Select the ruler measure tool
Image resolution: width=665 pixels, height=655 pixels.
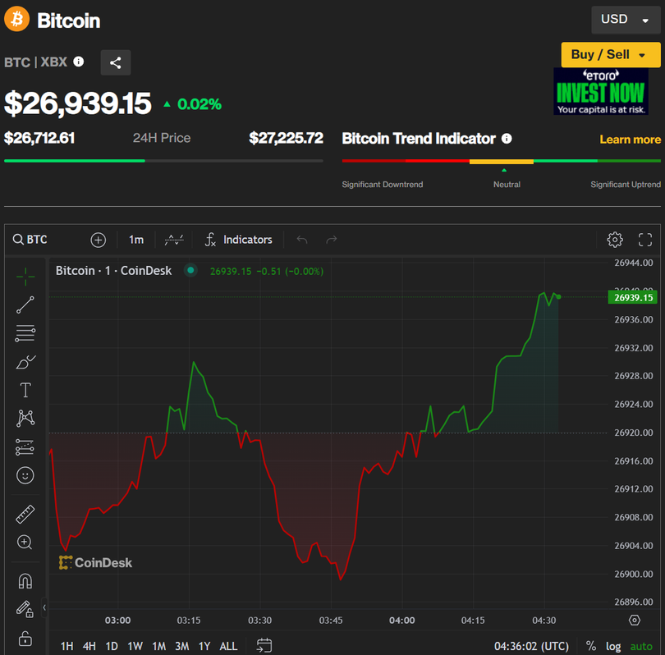point(25,515)
